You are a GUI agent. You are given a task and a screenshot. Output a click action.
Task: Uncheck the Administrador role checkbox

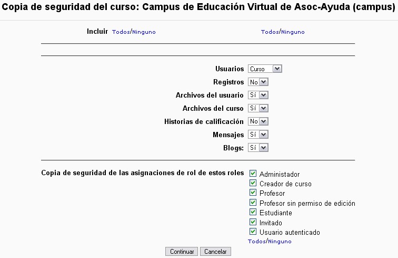point(253,174)
